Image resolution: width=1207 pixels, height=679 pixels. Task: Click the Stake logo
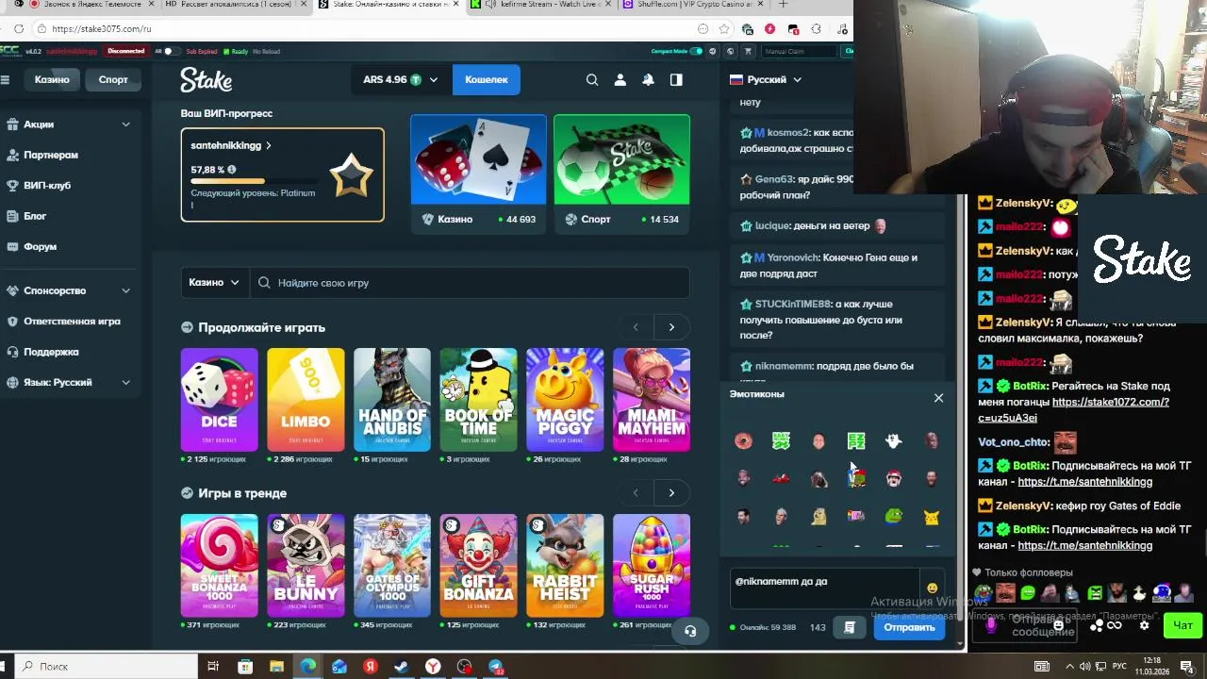tap(207, 80)
